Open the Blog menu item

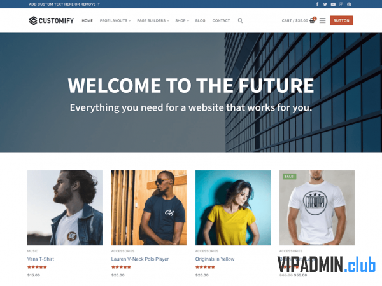pyautogui.click(x=201, y=21)
